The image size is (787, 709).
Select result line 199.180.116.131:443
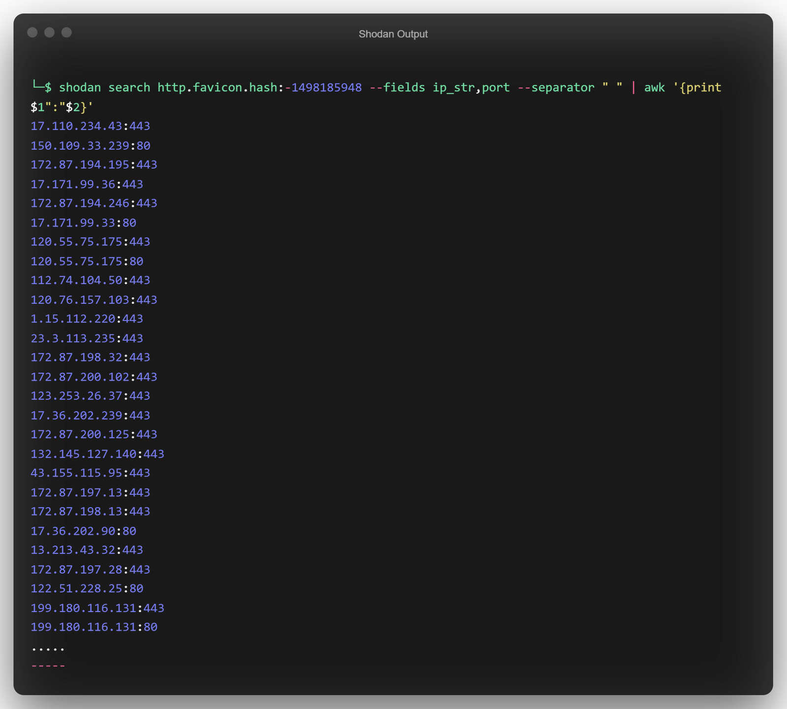click(x=97, y=608)
